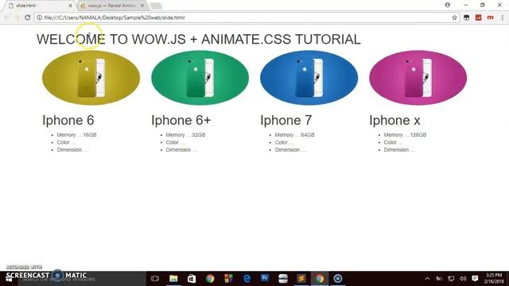Open Photoshop from the taskbar

(265, 278)
